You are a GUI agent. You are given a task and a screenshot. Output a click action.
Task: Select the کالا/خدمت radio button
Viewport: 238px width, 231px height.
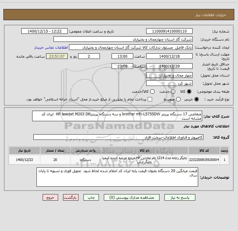[x=152, y=91]
